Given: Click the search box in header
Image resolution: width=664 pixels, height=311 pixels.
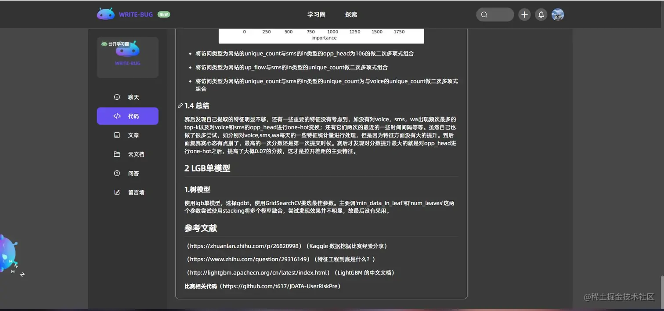Looking at the screenshot, I should [x=495, y=14].
